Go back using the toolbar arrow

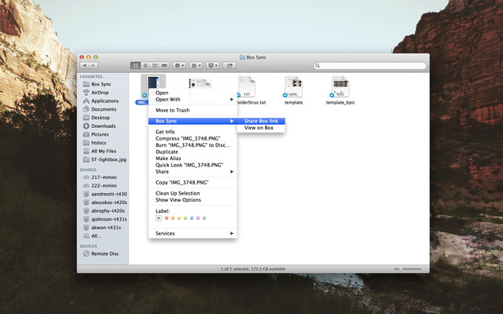coord(85,65)
